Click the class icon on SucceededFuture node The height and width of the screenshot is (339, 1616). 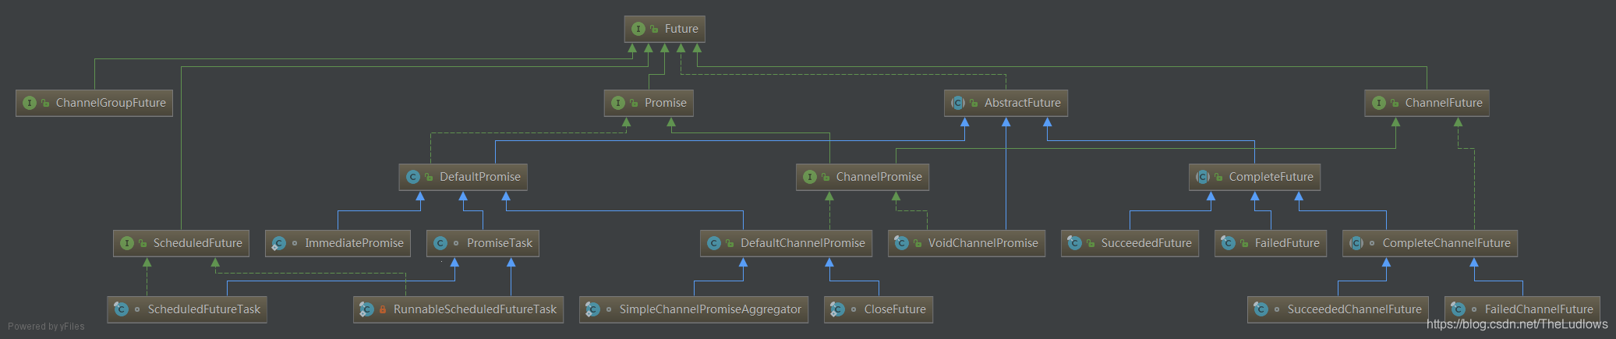pos(1074,243)
